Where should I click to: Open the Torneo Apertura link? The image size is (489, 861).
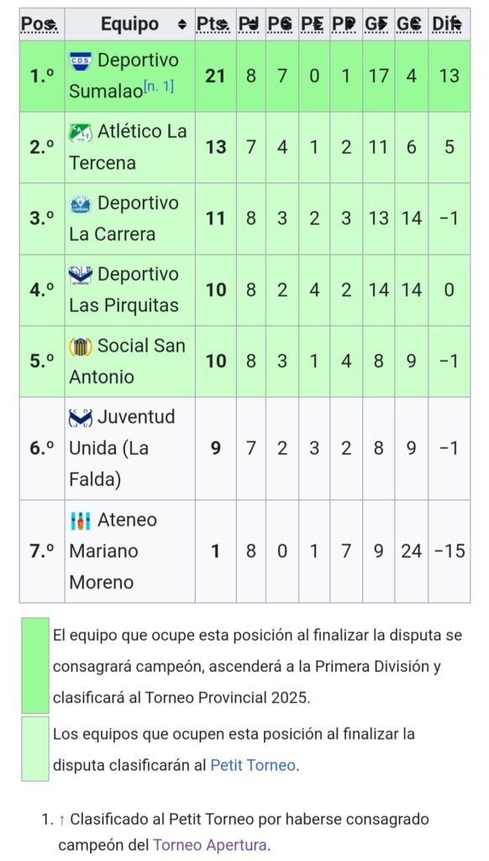(211, 845)
